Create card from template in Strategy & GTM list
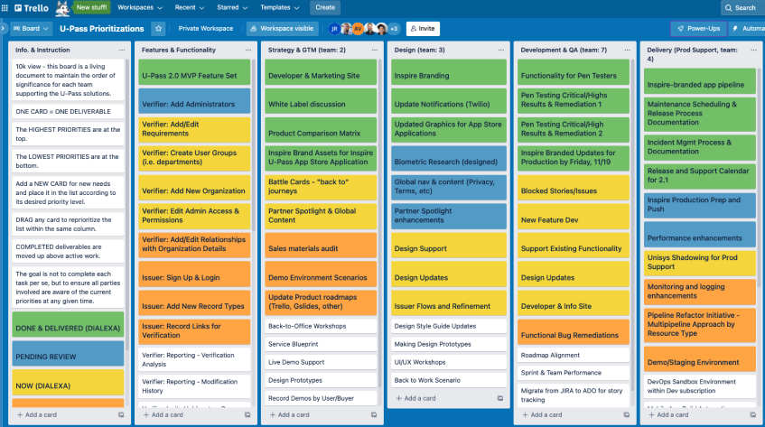 pos(374,415)
